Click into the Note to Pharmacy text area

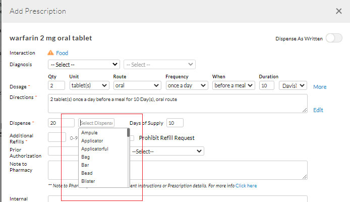tap(178, 170)
